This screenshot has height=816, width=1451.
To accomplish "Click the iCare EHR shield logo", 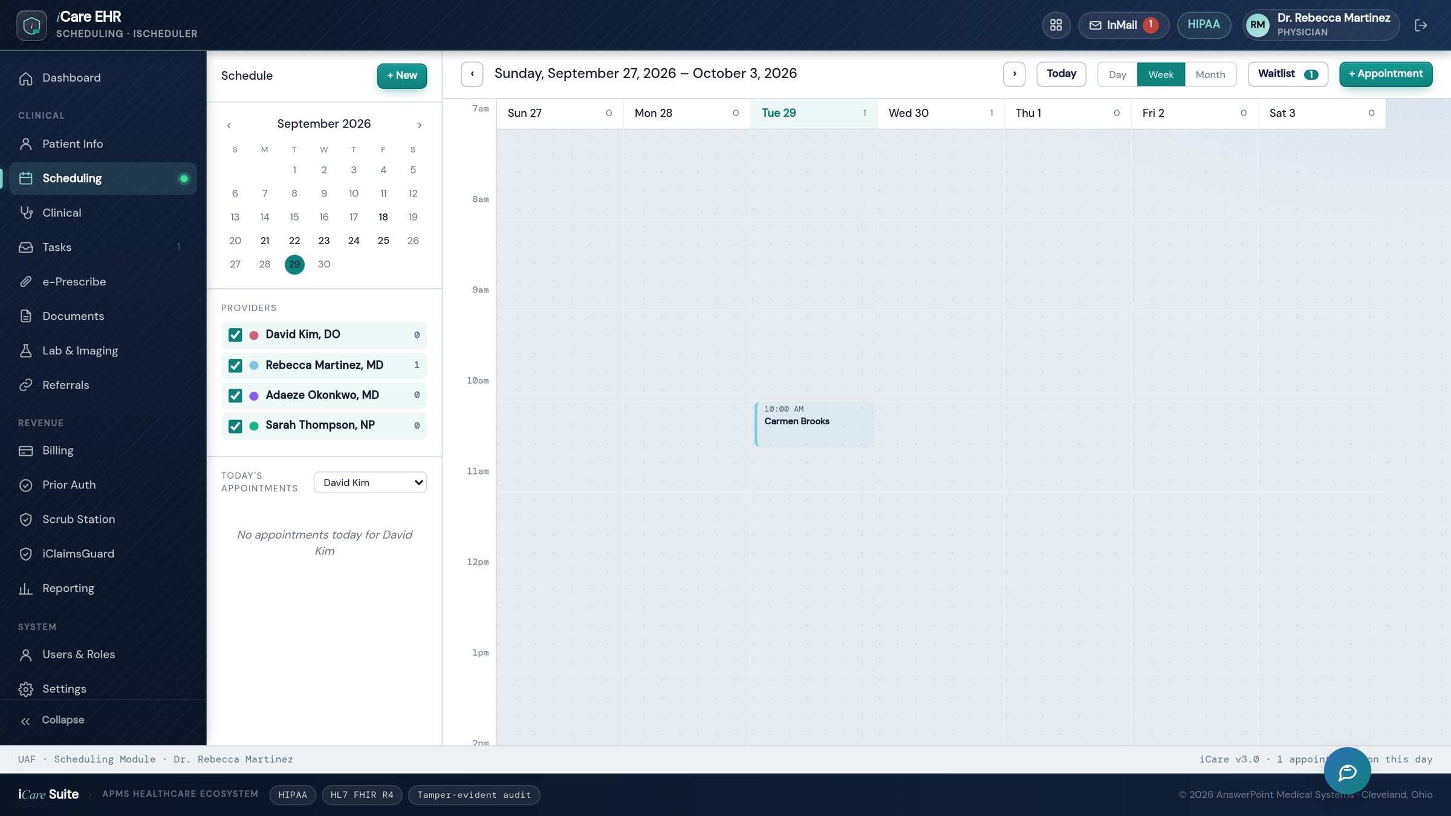I will pos(31,25).
